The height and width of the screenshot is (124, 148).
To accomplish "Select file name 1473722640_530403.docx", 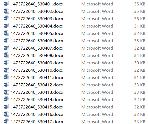I will point(37,19).
